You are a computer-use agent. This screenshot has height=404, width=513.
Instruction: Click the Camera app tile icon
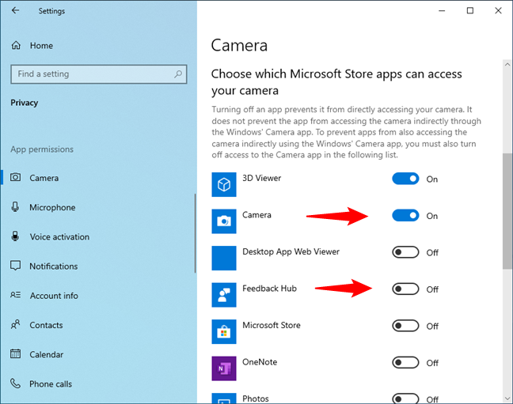pos(224,221)
